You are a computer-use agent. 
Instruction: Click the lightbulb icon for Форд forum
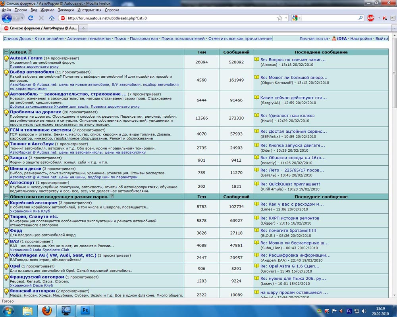pos(6,231)
